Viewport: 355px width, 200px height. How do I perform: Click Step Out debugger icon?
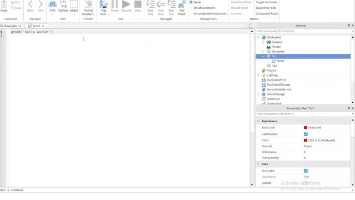pos(171,4)
